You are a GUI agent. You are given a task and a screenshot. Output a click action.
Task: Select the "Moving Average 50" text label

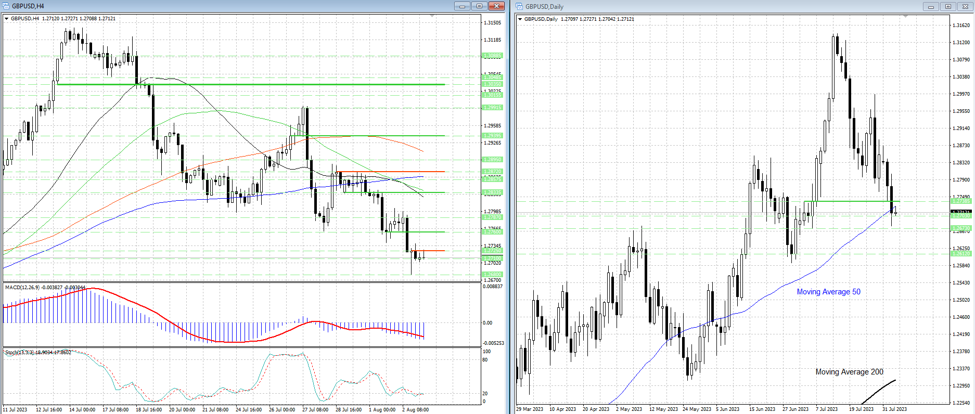(828, 292)
